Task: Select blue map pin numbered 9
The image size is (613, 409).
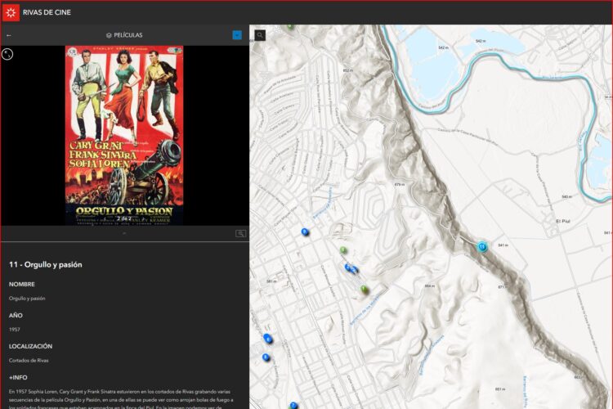Action: click(305, 232)
